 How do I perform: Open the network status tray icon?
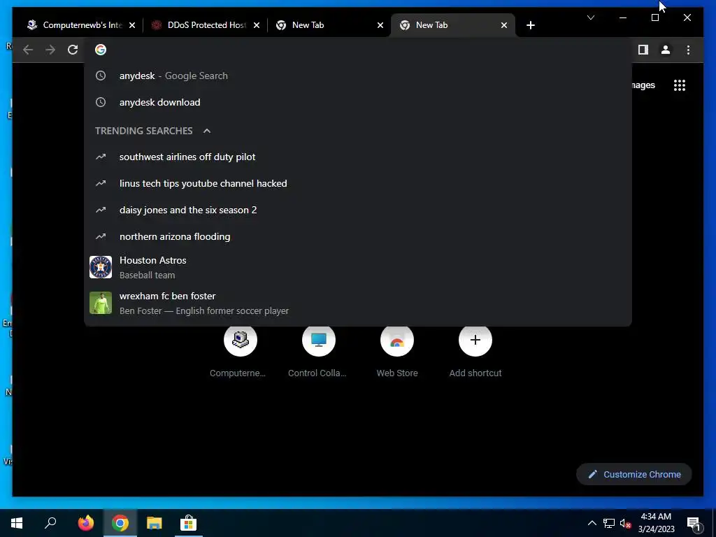[609, 523]
